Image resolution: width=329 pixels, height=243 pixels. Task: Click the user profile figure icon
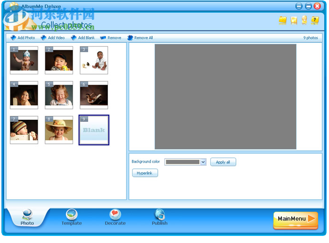coord(304,20)
